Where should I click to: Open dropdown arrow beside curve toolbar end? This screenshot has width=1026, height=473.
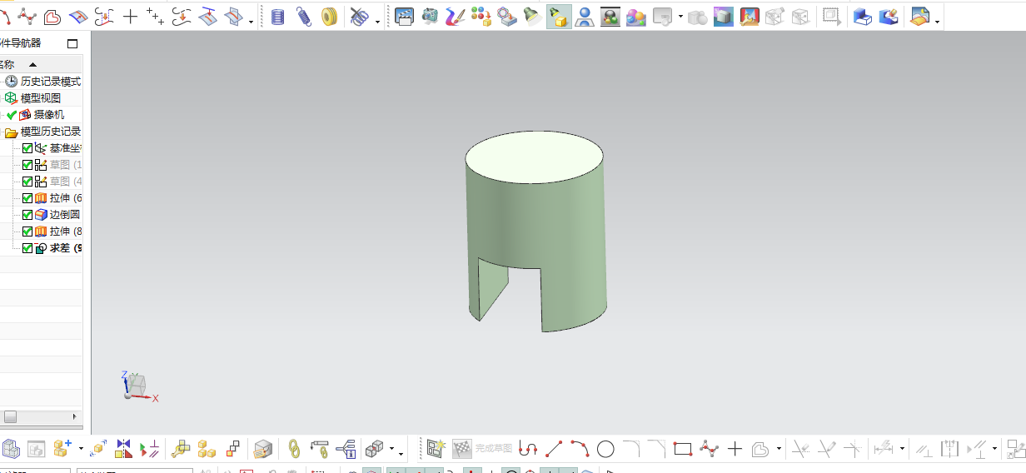click(252, 21)
